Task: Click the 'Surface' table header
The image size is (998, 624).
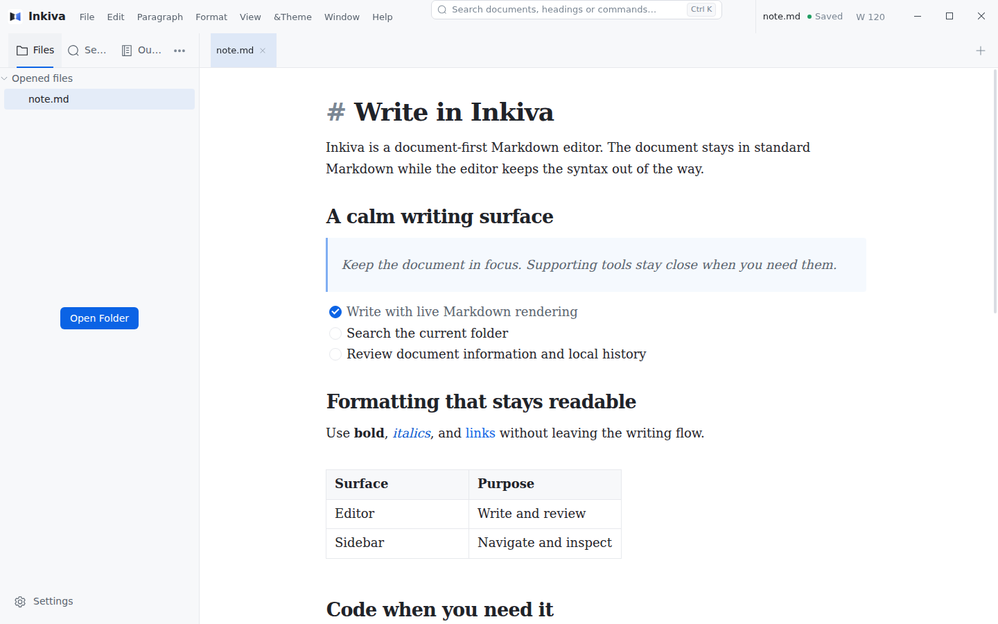Action: click(x=397, y=485)
